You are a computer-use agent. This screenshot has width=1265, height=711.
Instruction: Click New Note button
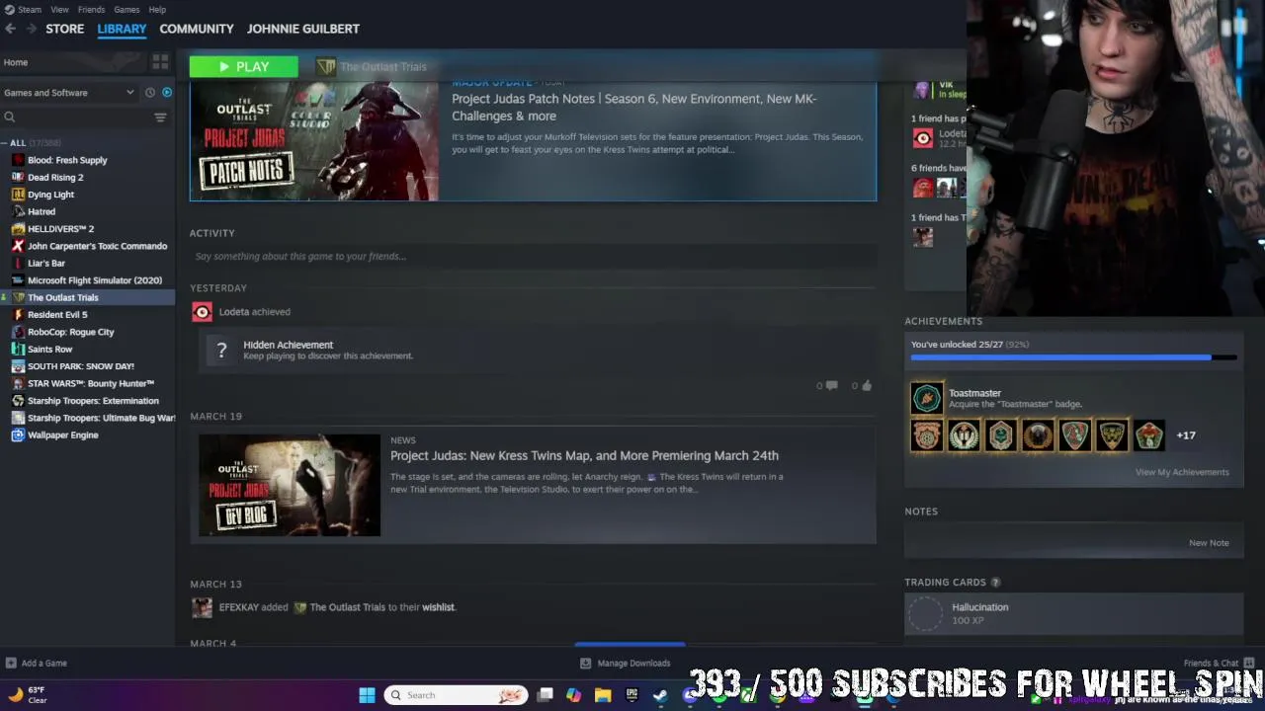[x=1209, y=543]
